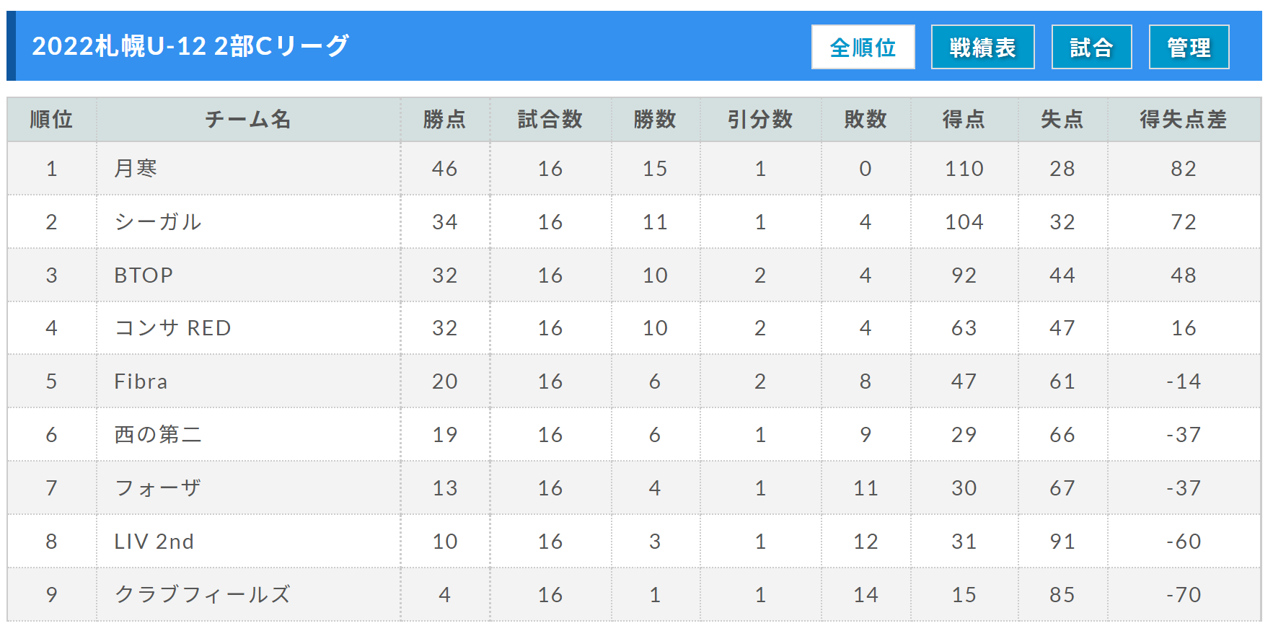
Task: Open the 全順位 tab
Action: 863,47
